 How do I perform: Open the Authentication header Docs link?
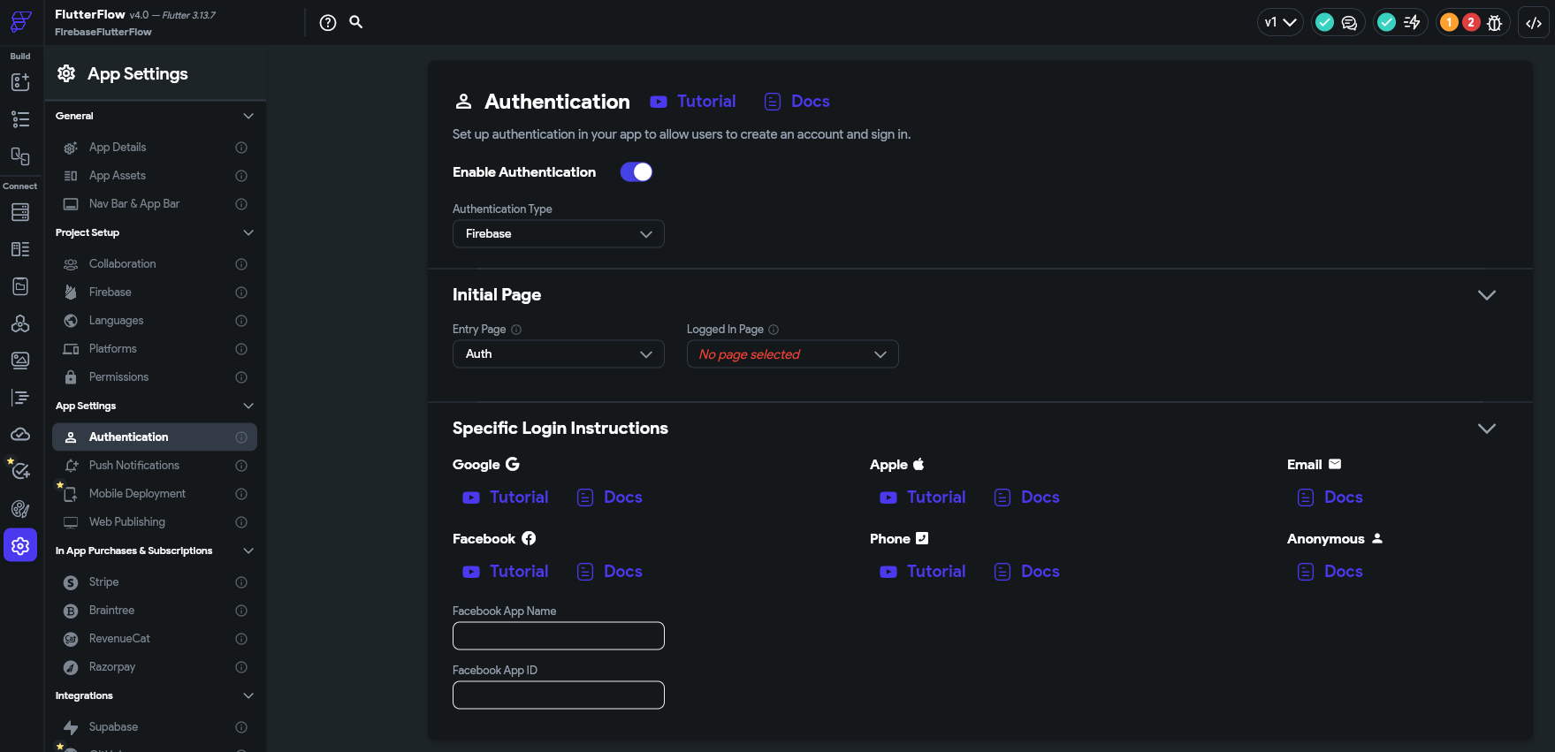[797, 102]
